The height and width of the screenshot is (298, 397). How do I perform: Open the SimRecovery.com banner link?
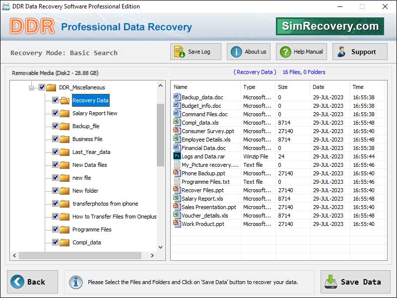(330, 26)
